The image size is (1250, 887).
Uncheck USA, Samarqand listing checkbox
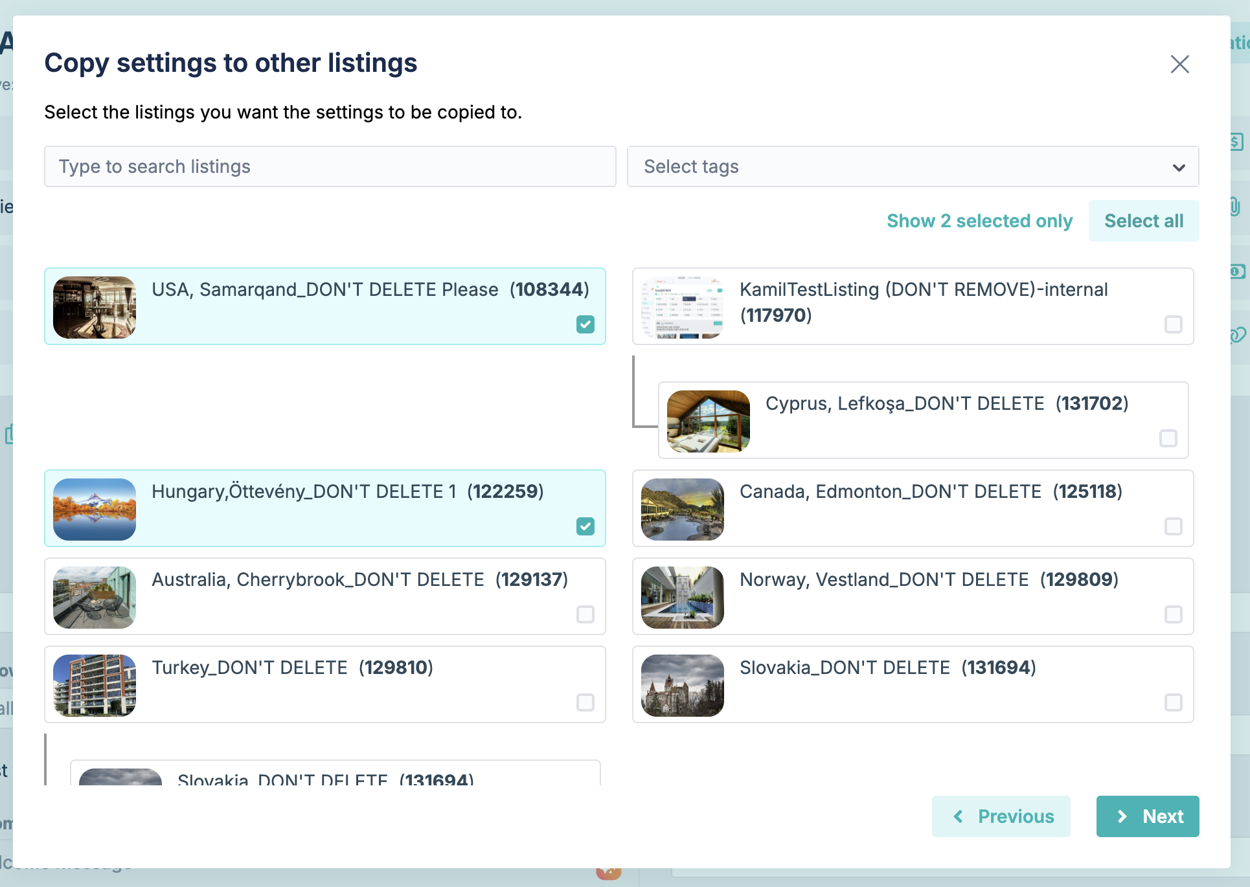point(585,324)
